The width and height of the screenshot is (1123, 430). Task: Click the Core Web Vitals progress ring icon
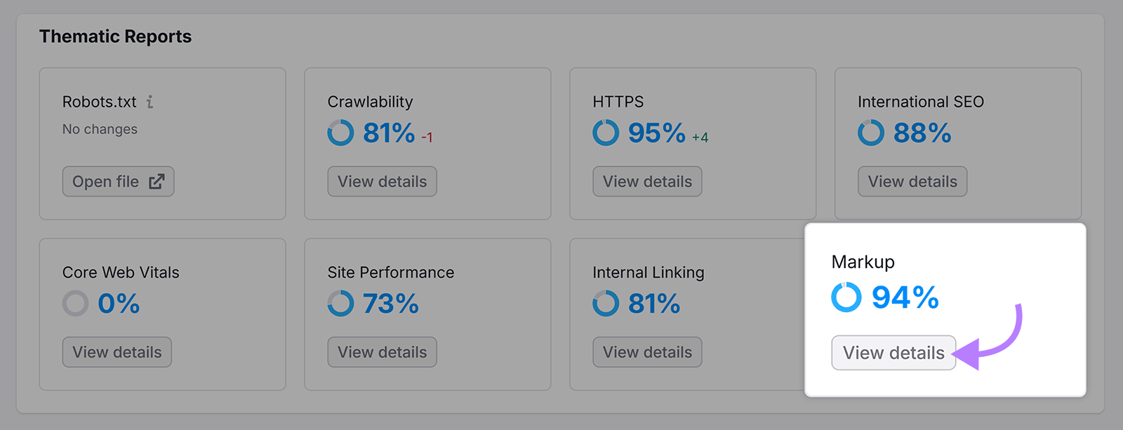74,304
